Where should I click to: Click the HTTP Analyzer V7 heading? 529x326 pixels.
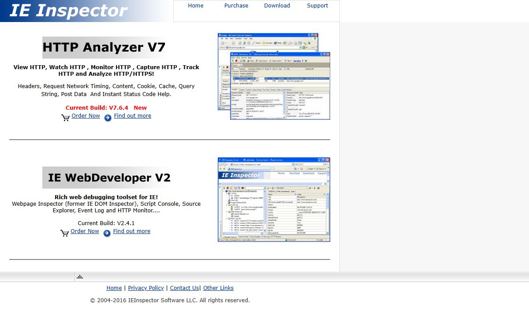click(104, 48)
